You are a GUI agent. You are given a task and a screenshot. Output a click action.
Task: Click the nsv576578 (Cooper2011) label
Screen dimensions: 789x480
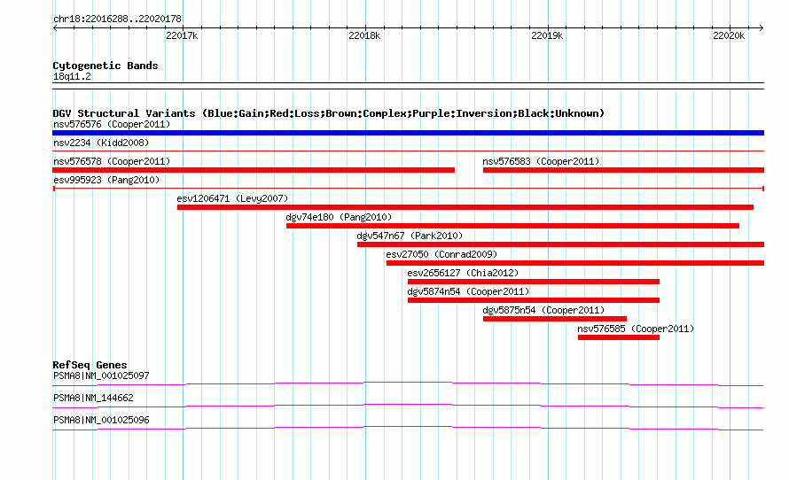[112, 161]
